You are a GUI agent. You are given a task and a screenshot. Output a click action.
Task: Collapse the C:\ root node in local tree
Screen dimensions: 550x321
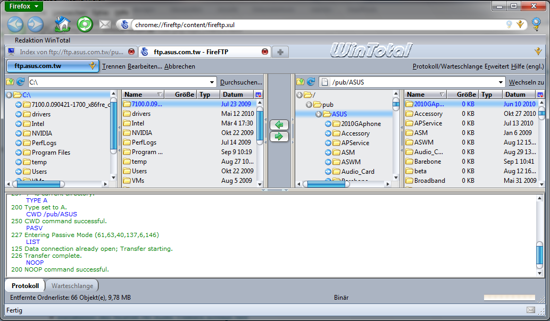(x=9, y=95)
